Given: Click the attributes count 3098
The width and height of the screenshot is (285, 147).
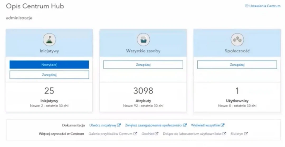Looking at the screenshot, I should coord(143,91).
